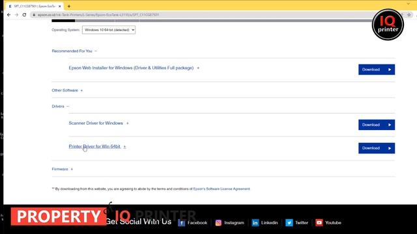This screenshot has height=234, width=417.
Task: Click the browser forward arrow
Action: click(x=16, y=15)
